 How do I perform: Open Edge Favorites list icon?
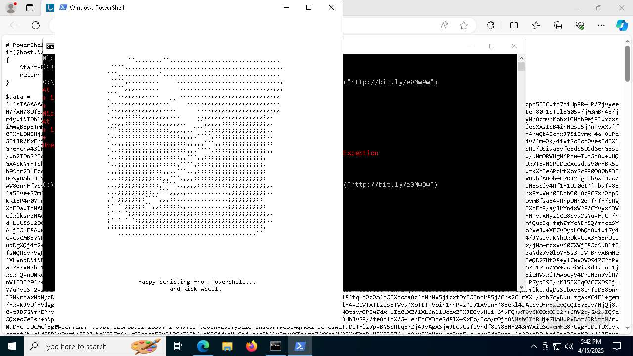(x=536, y=25)
